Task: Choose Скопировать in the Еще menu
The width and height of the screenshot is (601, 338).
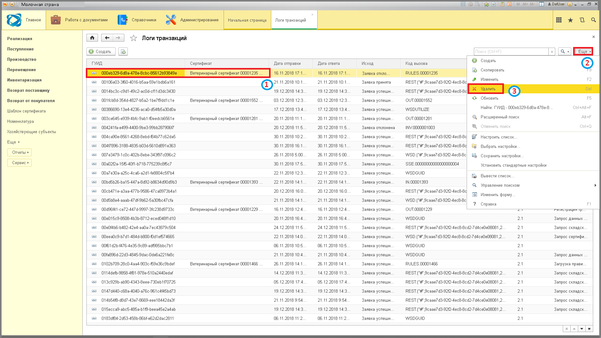Action: tap(533, 70)
